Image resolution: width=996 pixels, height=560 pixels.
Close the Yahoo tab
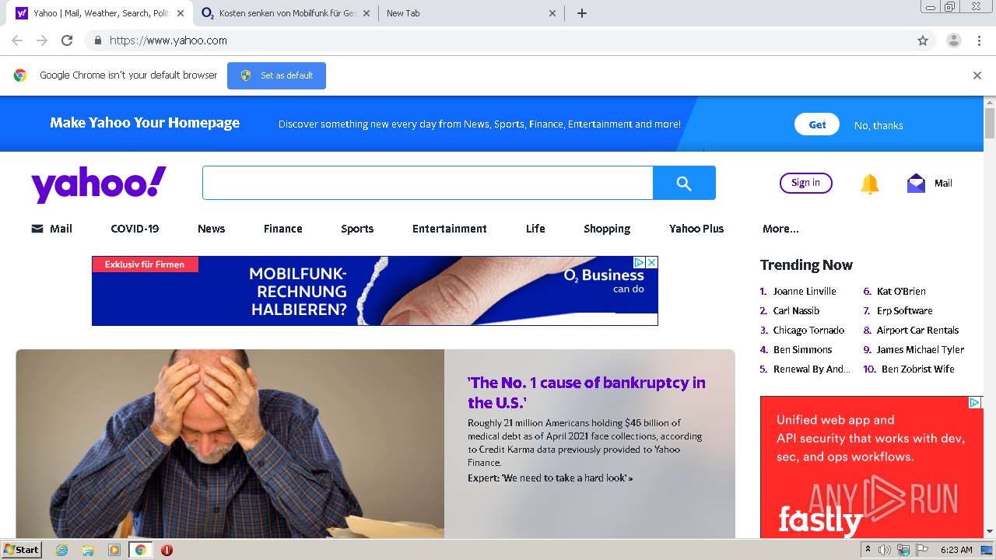[180, 13]
